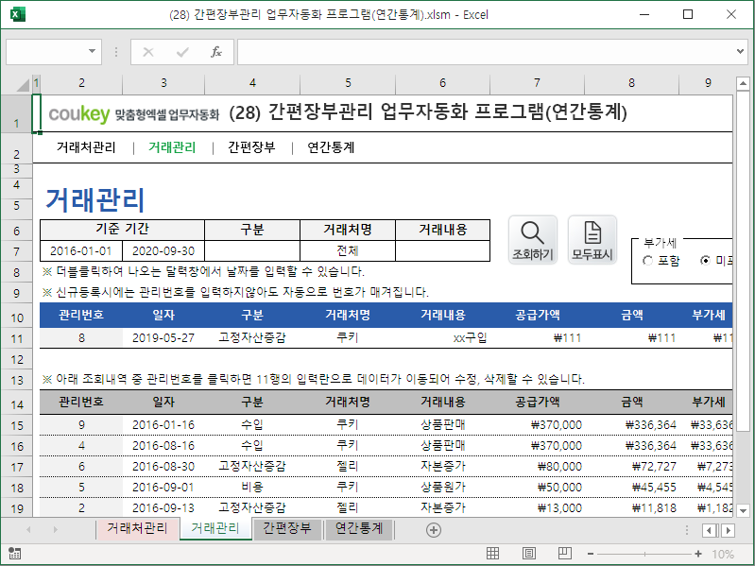Open 거래관리 sheet tab
The image size is (755, 566).
[x=215, y=528]
